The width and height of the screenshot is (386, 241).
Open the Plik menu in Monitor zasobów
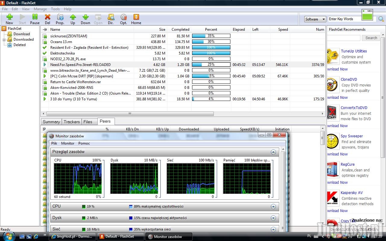pos(54,143)
